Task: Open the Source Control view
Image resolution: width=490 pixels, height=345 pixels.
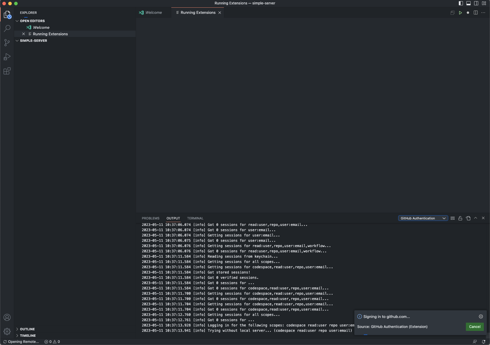Action: pos(7,42)
